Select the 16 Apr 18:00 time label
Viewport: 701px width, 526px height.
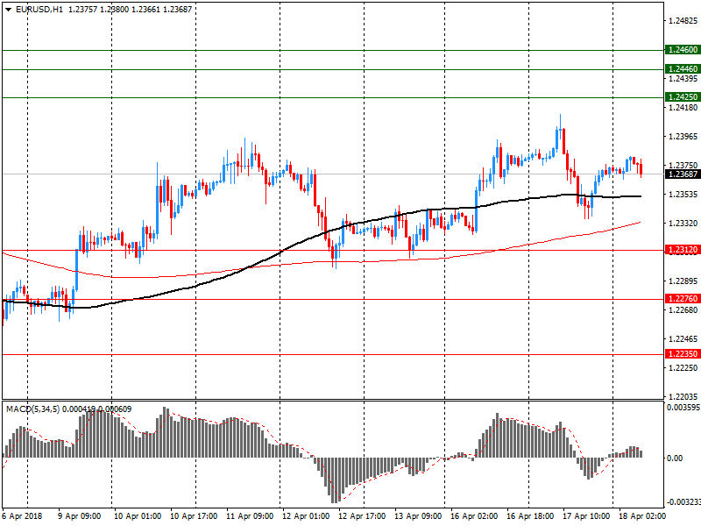(x=530, y=516)
